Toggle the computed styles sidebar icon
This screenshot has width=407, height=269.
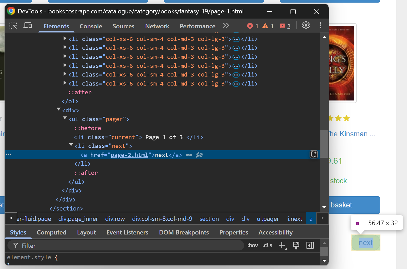pyautogui.click(x=310, y=246)
